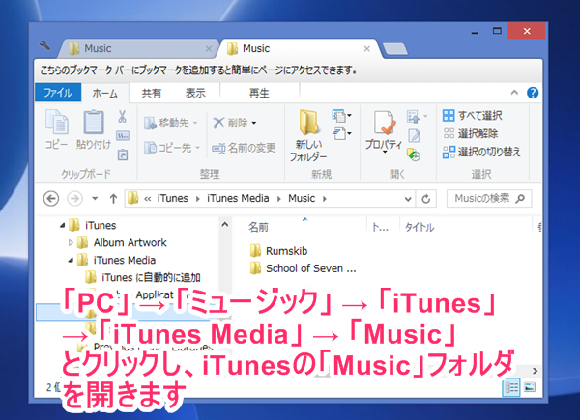This screenshot has width=580, height=420.
Task: Select the iTunes に自動的に追加 folder
Action: [x=151, y=277]
